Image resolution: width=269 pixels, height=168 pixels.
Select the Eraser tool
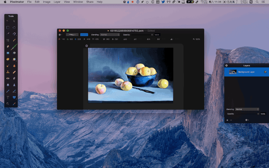pos(8,46)
